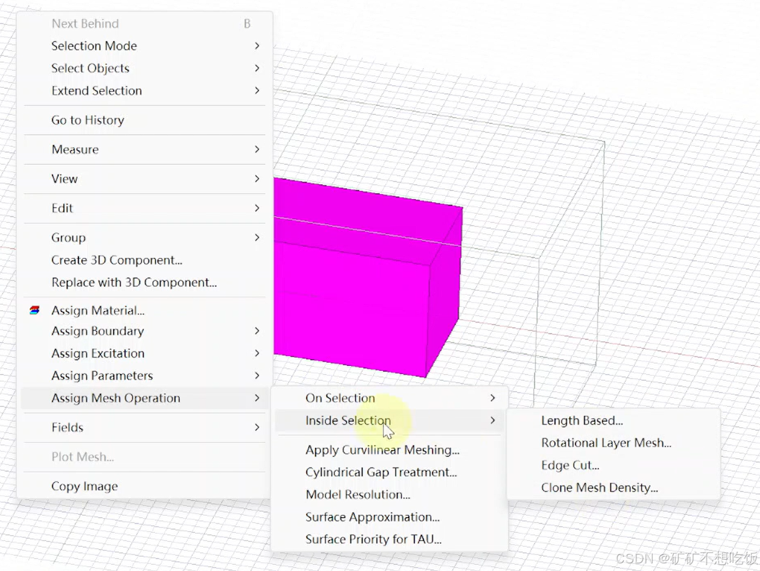760x571 pixels.
Task: Open the Group submenu
Action: pos(144,238)
